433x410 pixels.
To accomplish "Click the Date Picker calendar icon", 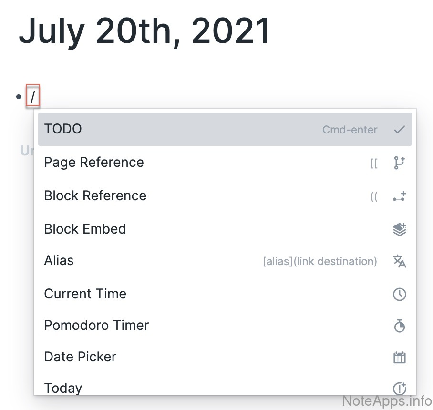I will [x=399, y=358].
